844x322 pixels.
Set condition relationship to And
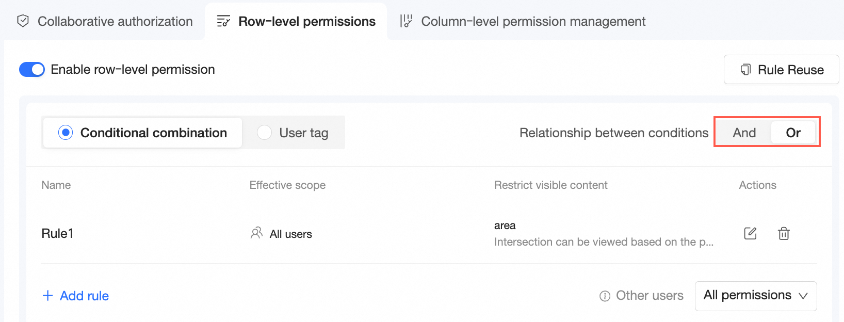tap(744, 133)
